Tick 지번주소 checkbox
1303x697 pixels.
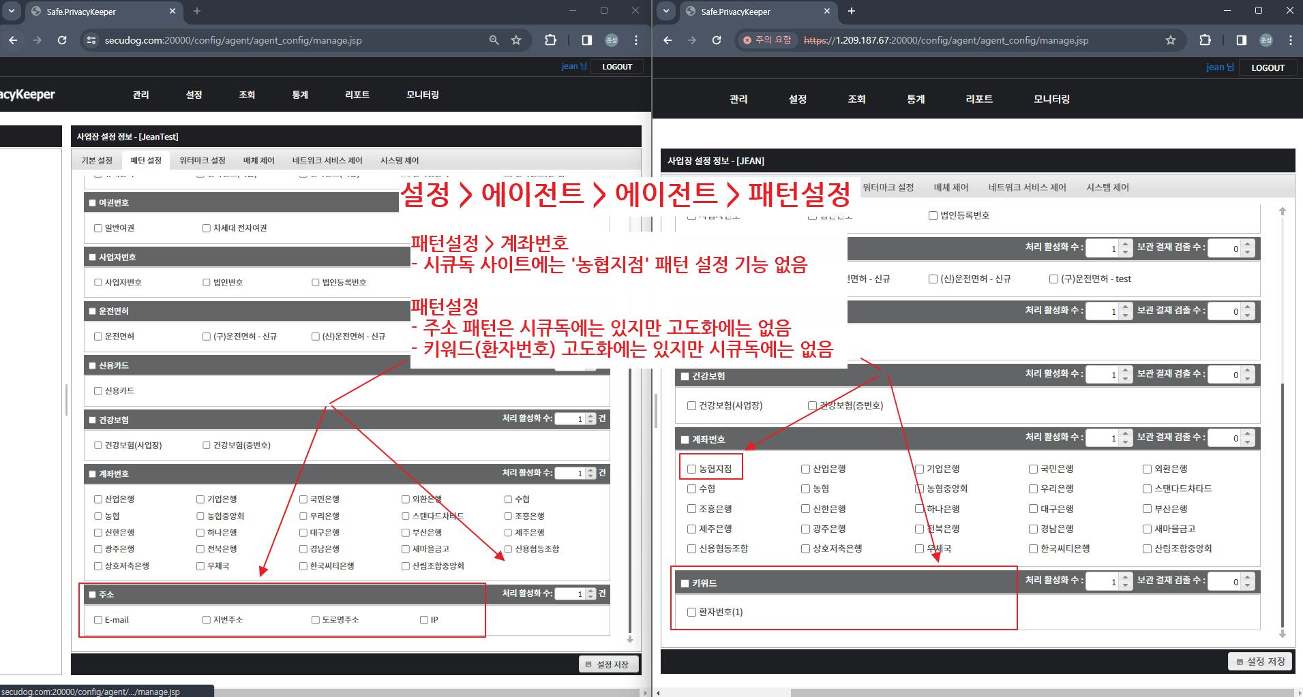coord(207,620)
